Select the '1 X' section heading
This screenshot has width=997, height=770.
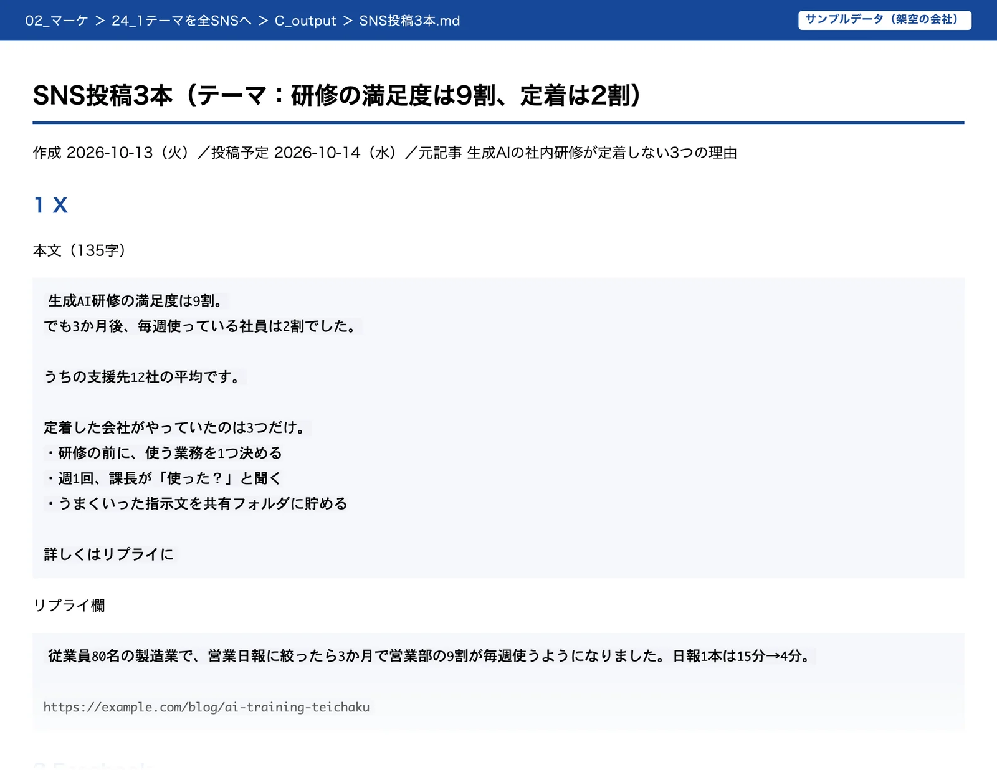pos(50,205)
